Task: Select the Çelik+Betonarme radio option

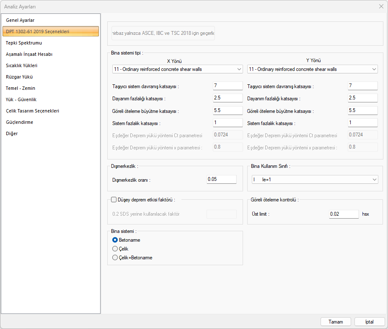Action: 115,258
